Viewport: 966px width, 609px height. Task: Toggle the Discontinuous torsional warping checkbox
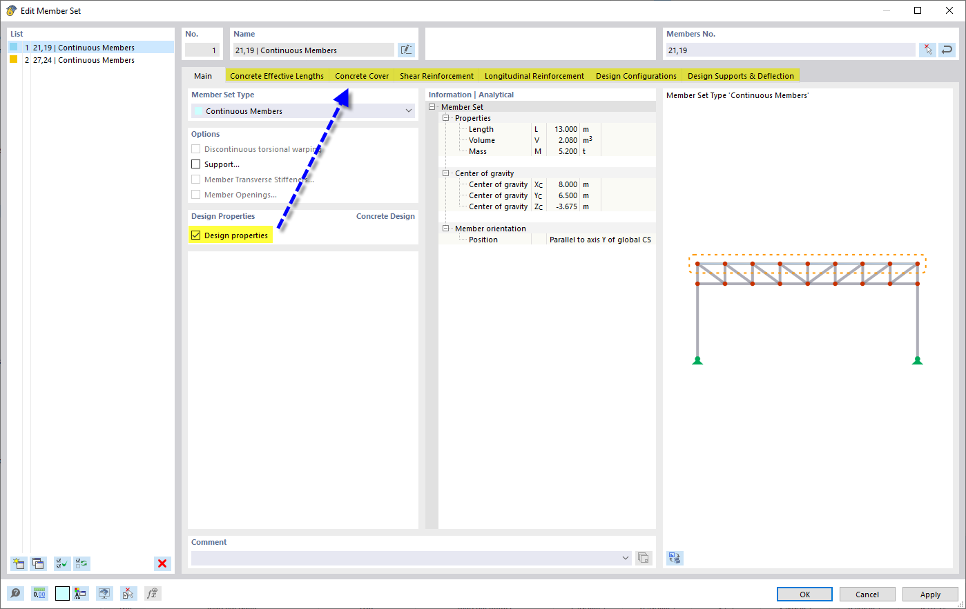click(196, 149)
